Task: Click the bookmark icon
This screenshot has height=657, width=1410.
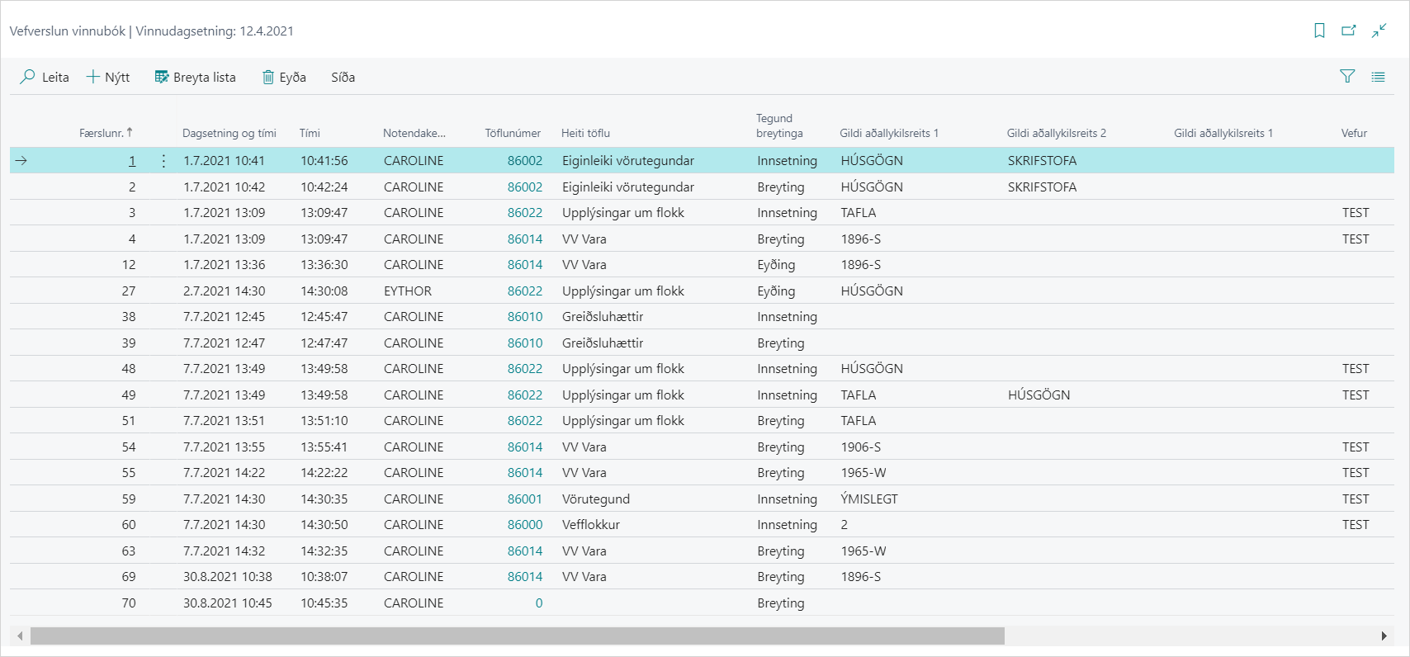Action: (1319, 31)
